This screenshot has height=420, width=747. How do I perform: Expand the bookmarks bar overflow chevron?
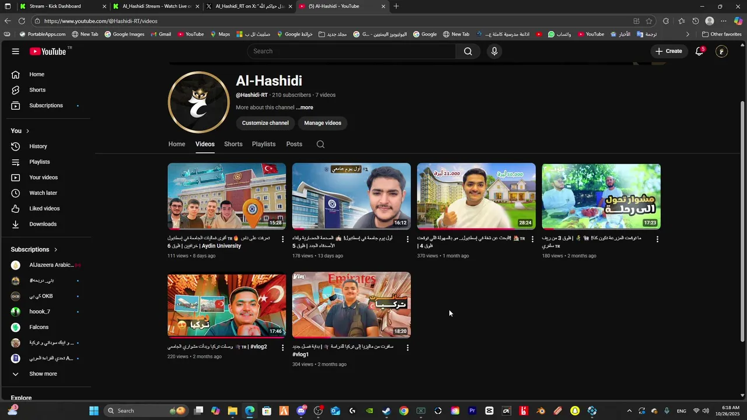[x=687, y=34]
